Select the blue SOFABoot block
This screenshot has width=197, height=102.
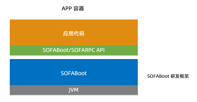click(74, 72)
